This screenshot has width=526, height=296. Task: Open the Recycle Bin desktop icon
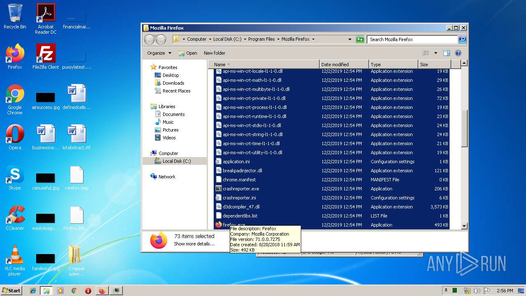point(15,16)
